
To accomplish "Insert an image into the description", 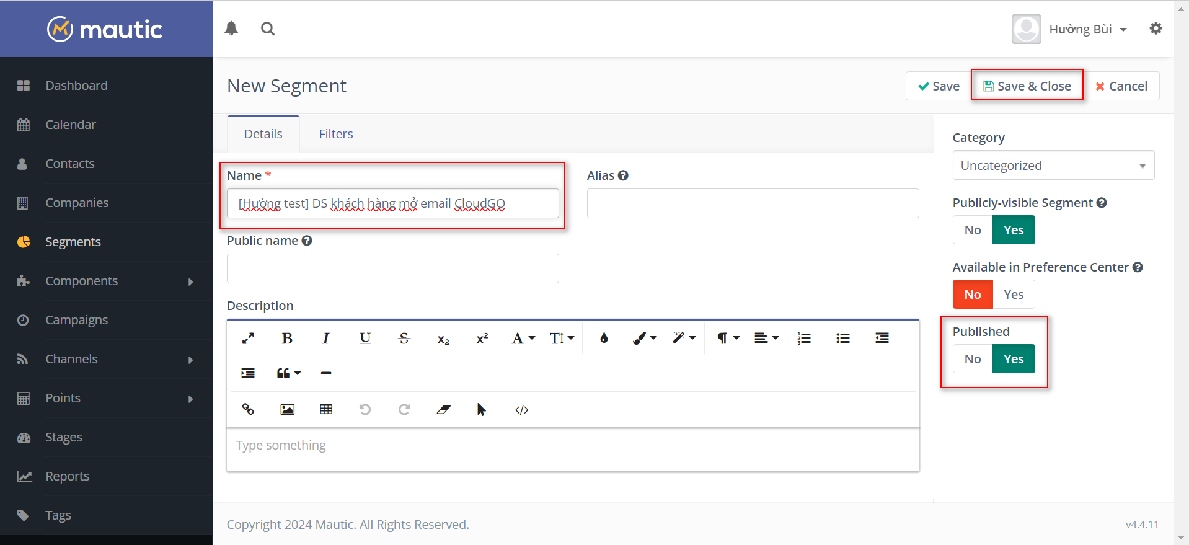I will [287, 409].
